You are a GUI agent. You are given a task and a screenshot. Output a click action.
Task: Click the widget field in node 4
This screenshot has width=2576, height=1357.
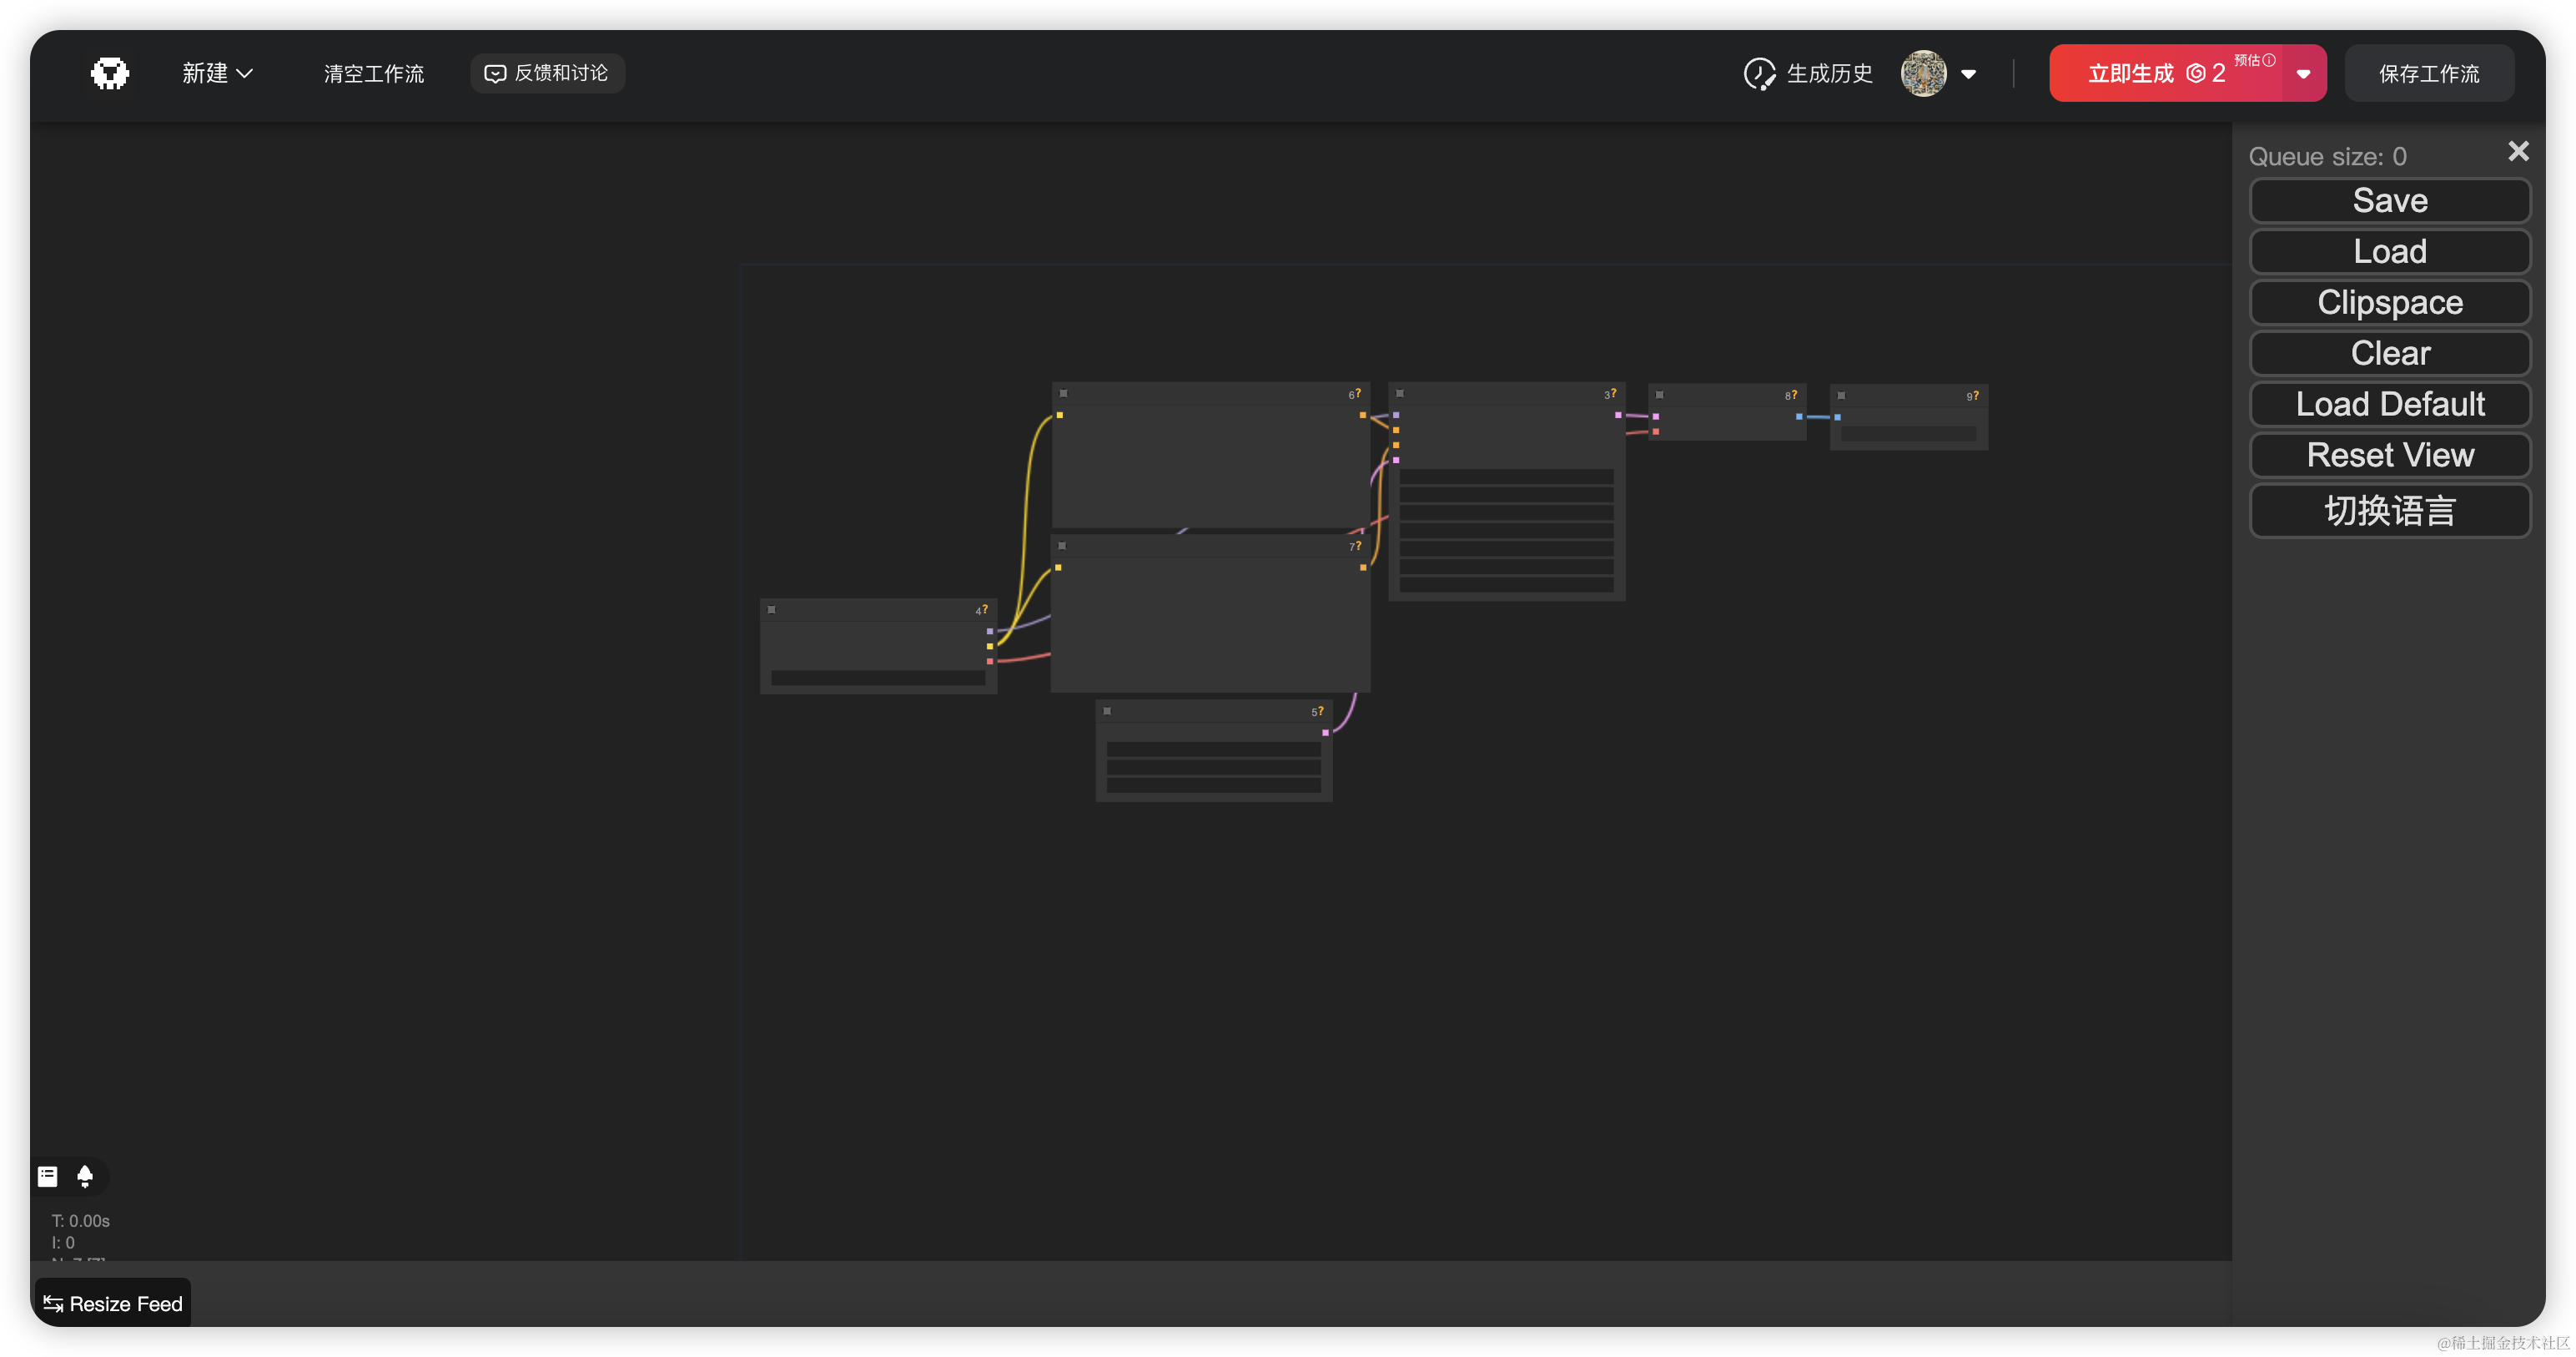878,678
